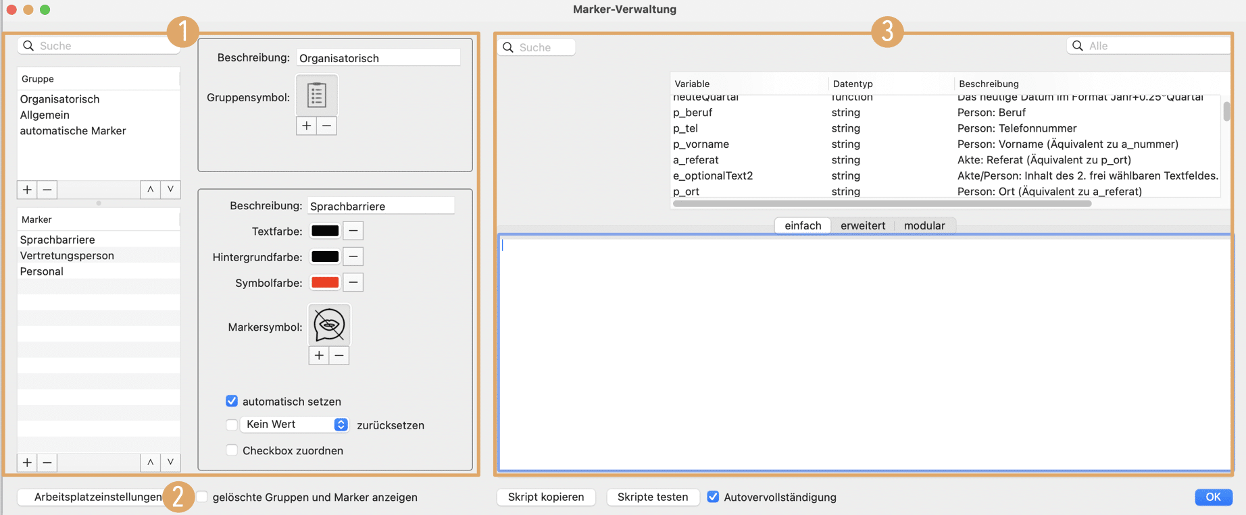Select the a_referat variable row
1246x515 pixels.
(x=945, y=160)
